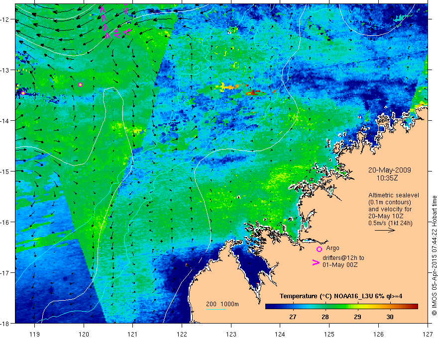Click the -18 latitude axis label
Screen dimensions: 438x338
5,323
